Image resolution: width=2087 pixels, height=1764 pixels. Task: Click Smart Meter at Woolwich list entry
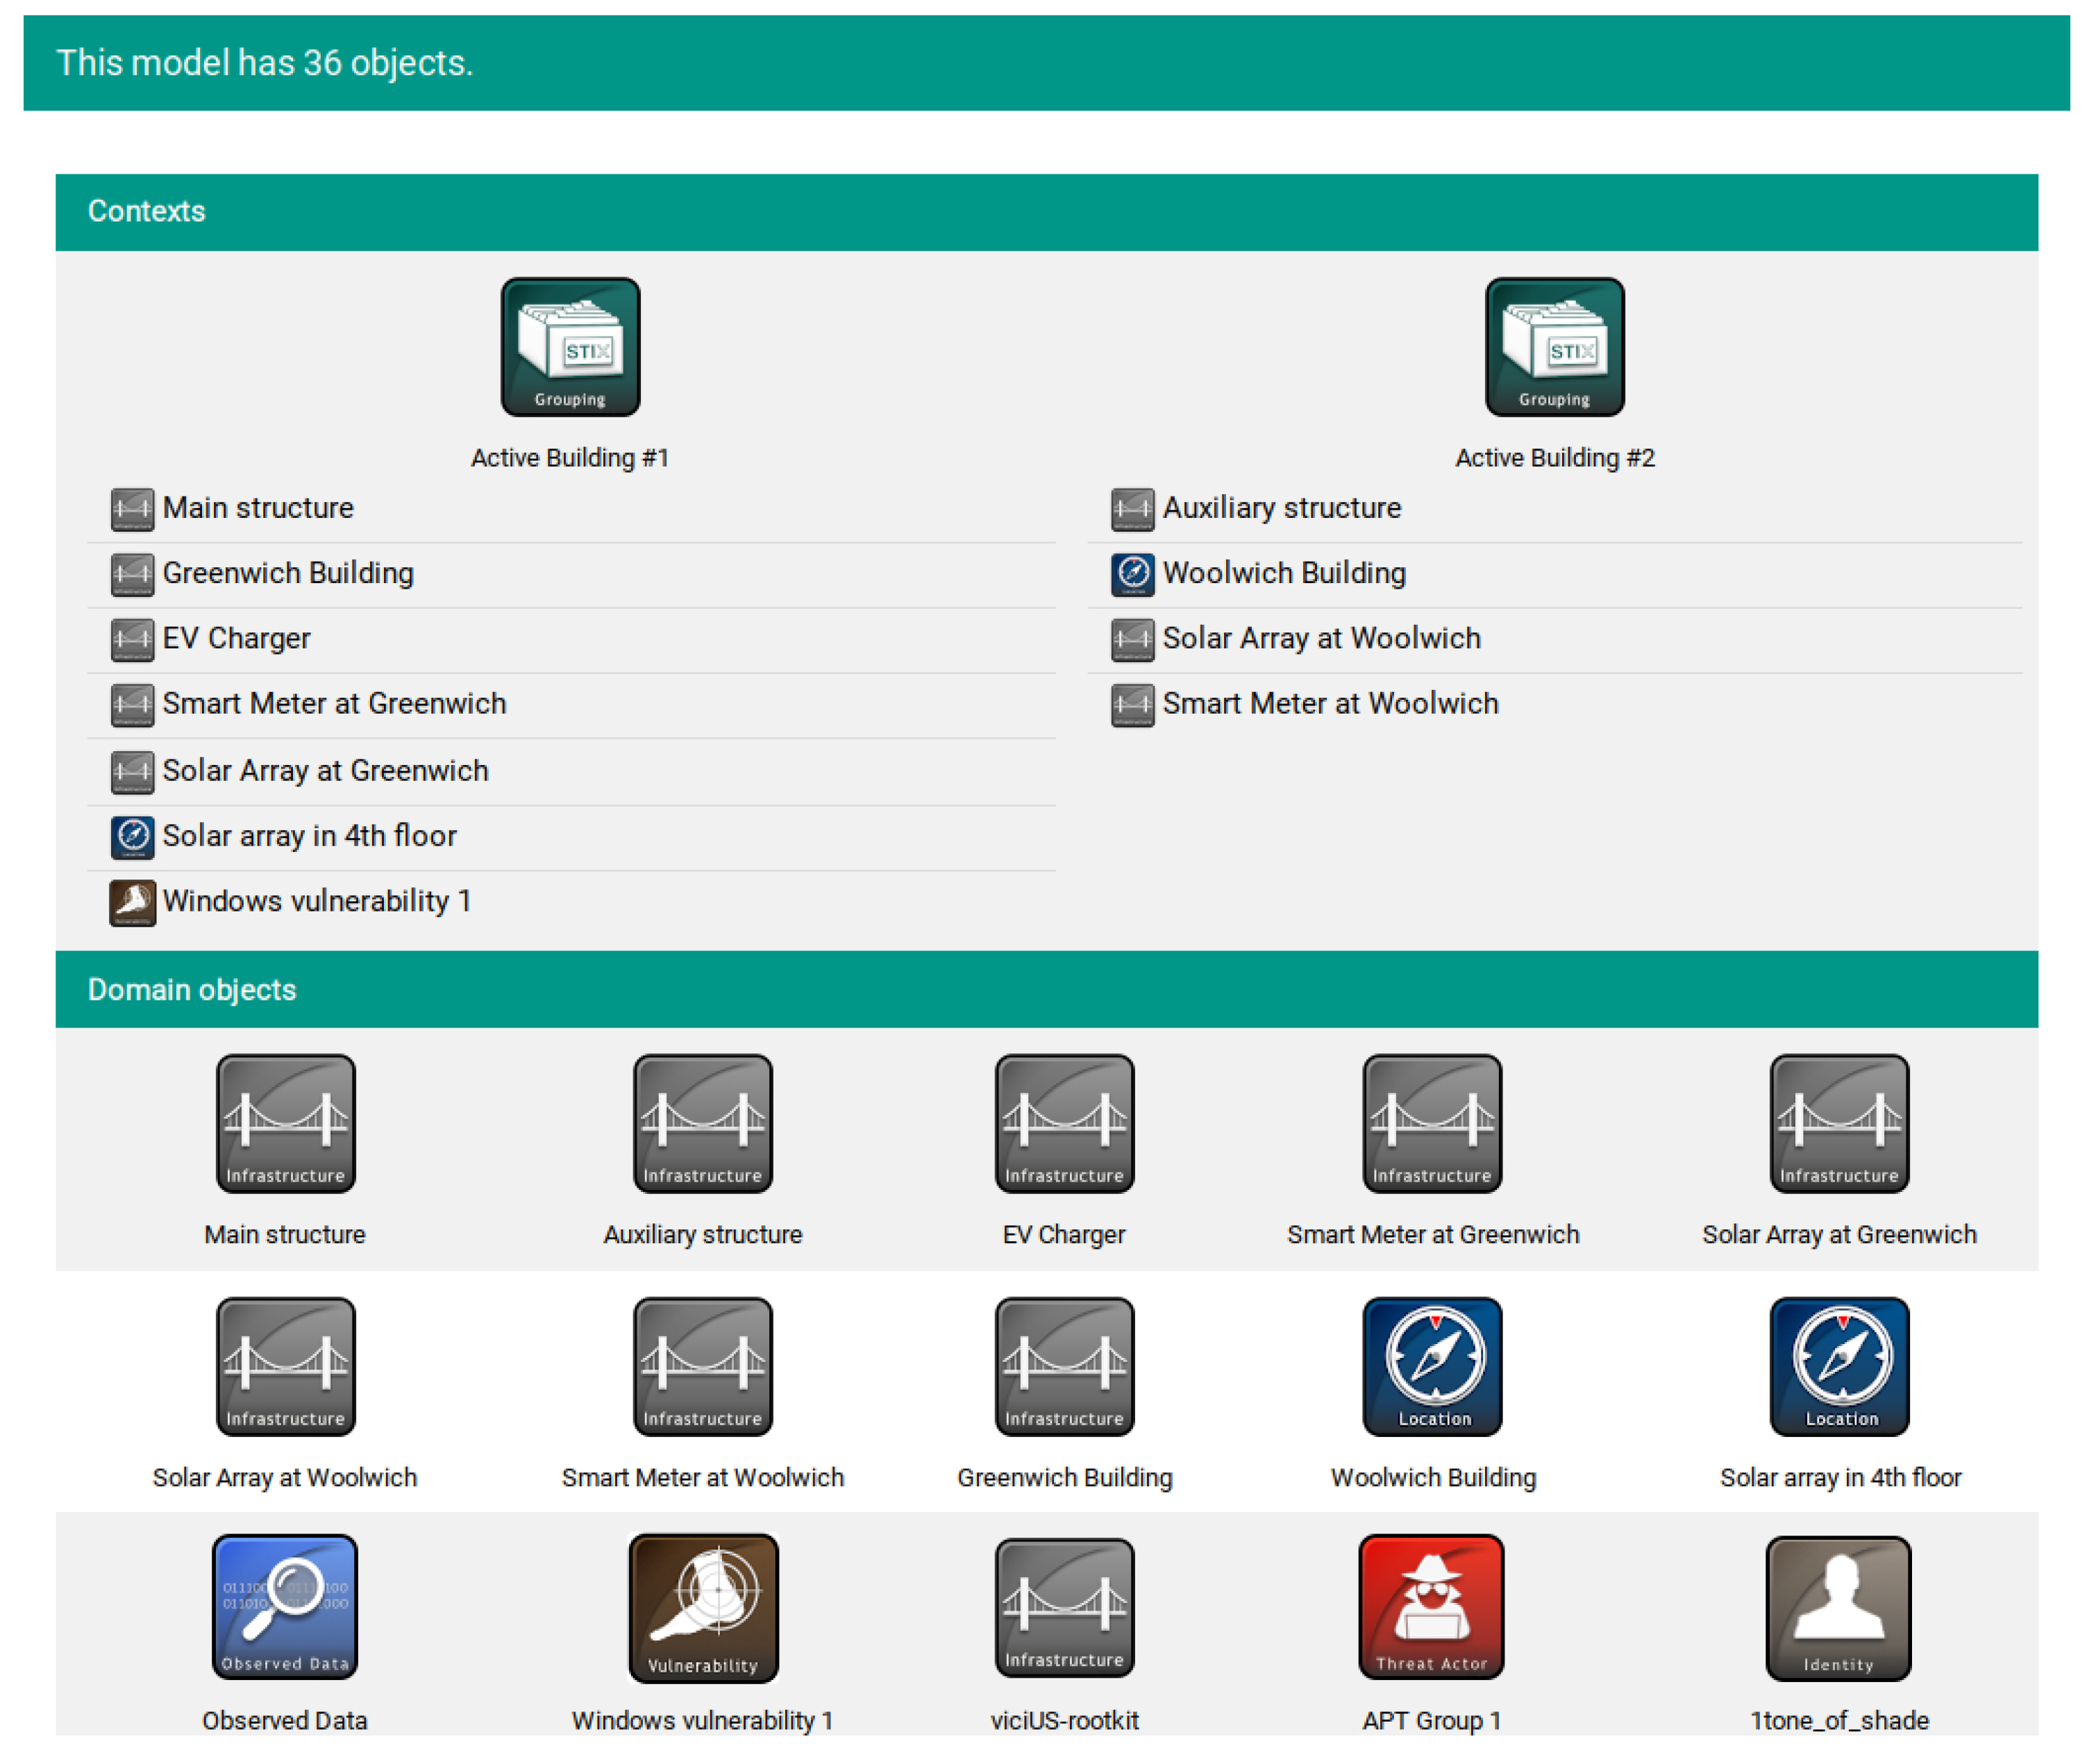(x=1330, y=703)
